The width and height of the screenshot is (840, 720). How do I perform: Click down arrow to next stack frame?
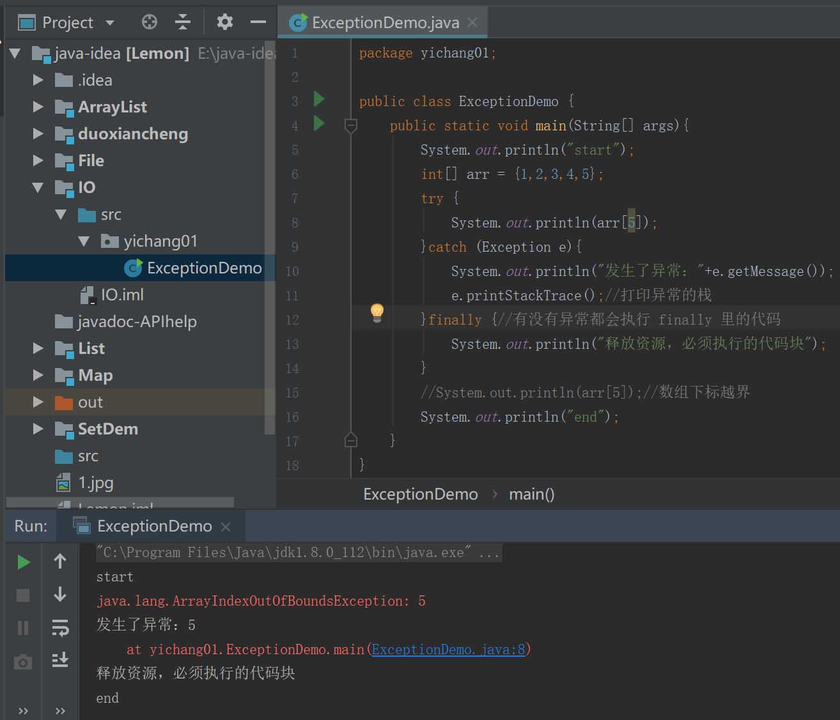pos(60,595)
